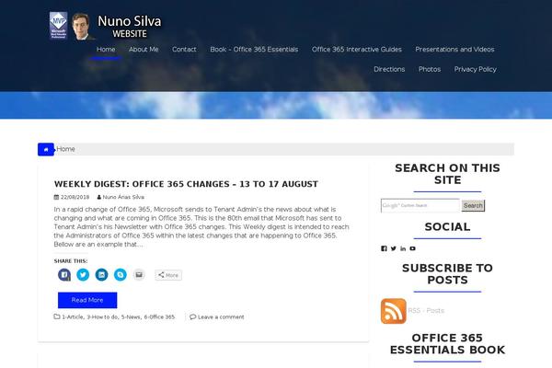Open the 3-How to do category
This screenshot has width=552, height=368.
(102, 316)
